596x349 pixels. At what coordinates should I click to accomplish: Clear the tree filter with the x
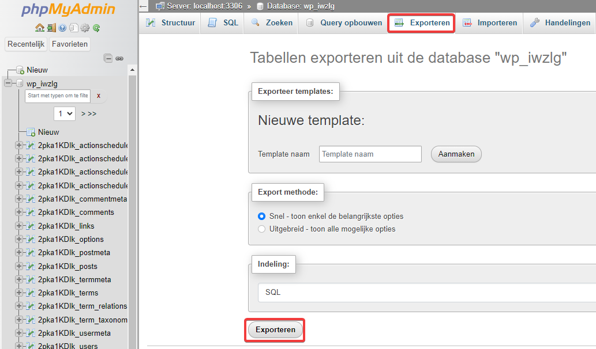tap(98, 96)
